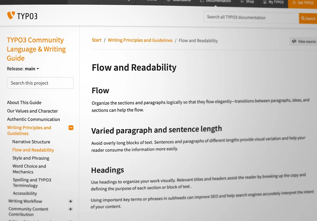Click the Get TYPO3 download button
This screenshot has height=221, width=317.
[303, 3]
